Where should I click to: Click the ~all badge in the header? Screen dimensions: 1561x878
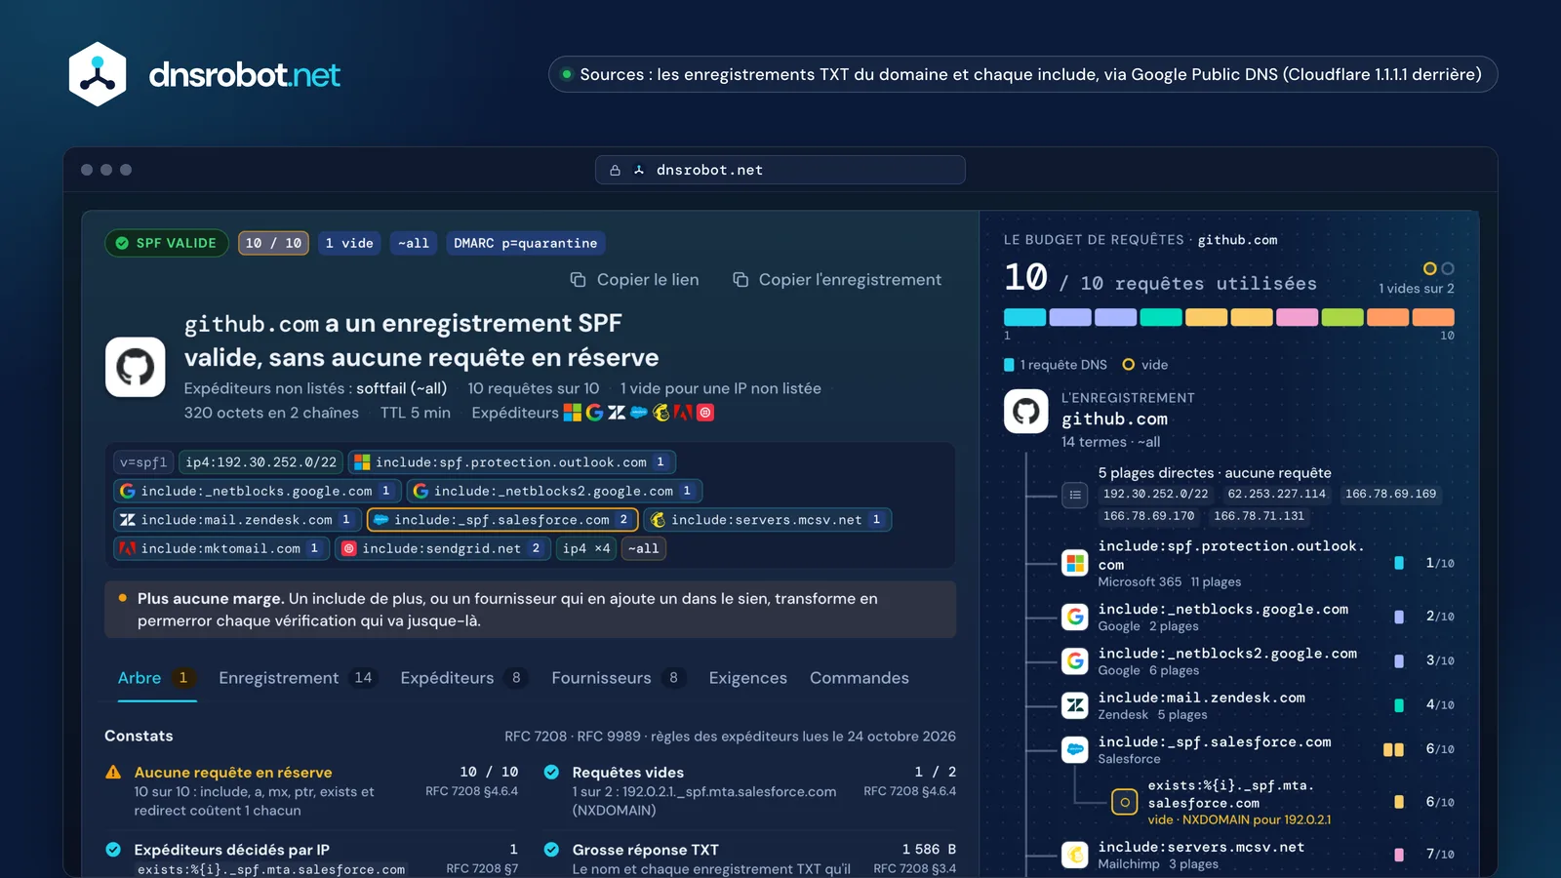tap(414, 243)
